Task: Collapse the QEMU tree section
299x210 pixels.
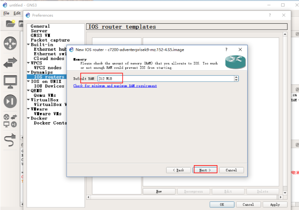Action: click(28, 91)
